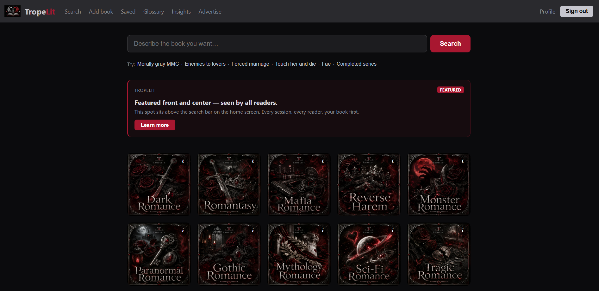This screenshot has height=291, width=599.
Task: Try the Completed series suggestion
Action: (357, 64)
